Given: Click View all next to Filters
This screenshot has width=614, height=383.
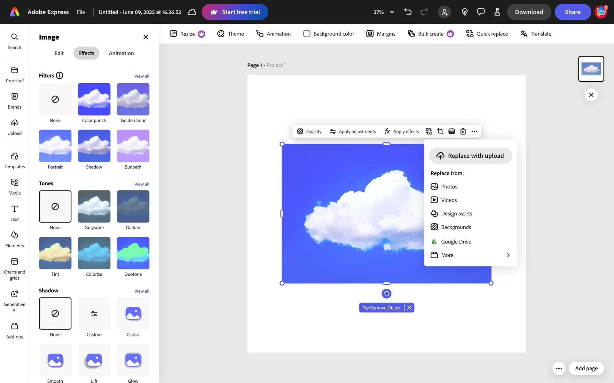Looking at the screenshot, I should tap(142, 76).
